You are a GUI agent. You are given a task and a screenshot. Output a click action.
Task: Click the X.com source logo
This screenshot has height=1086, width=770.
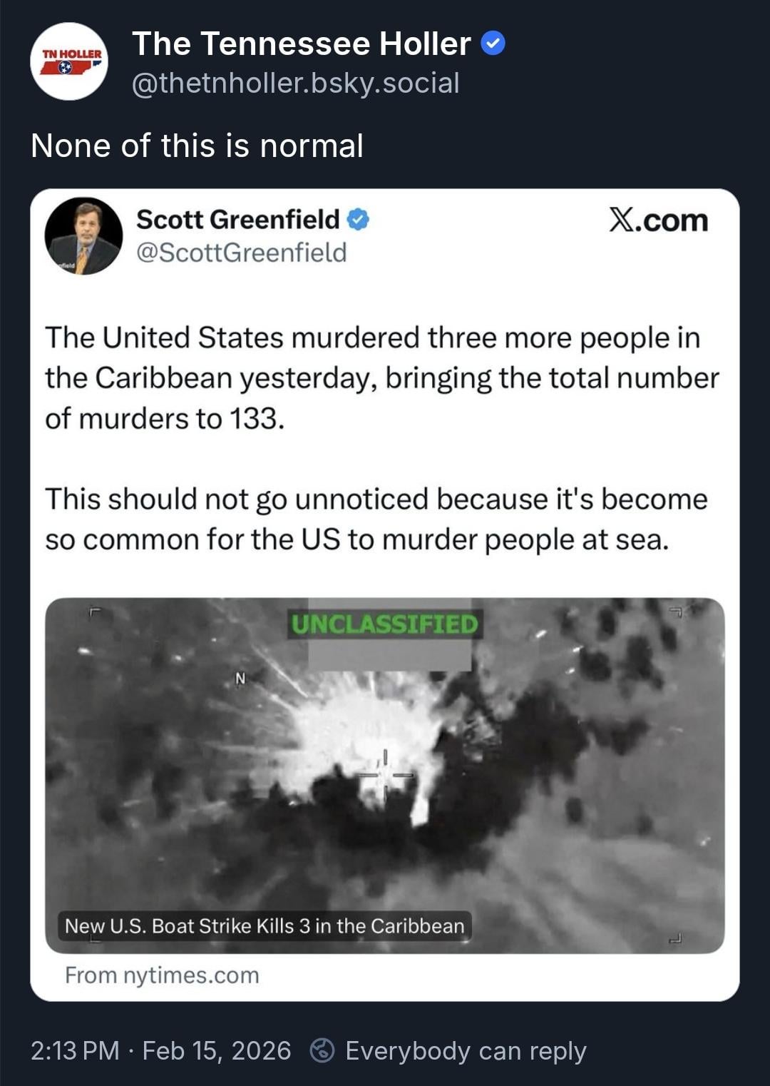coord(658,220)
